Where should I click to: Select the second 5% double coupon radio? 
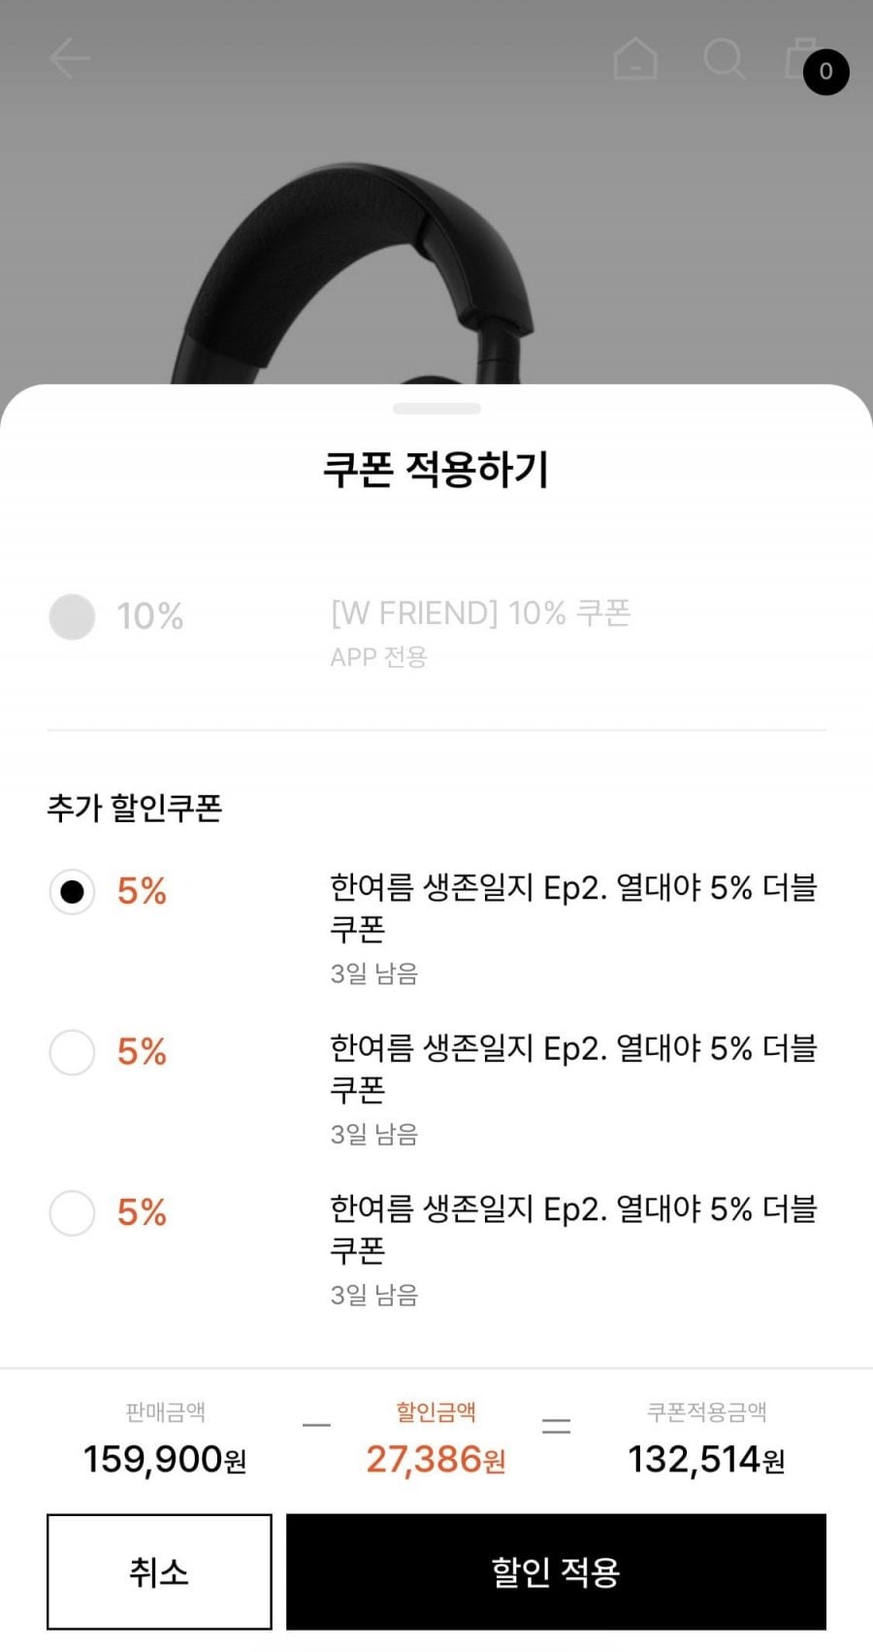click(72, 1053)
